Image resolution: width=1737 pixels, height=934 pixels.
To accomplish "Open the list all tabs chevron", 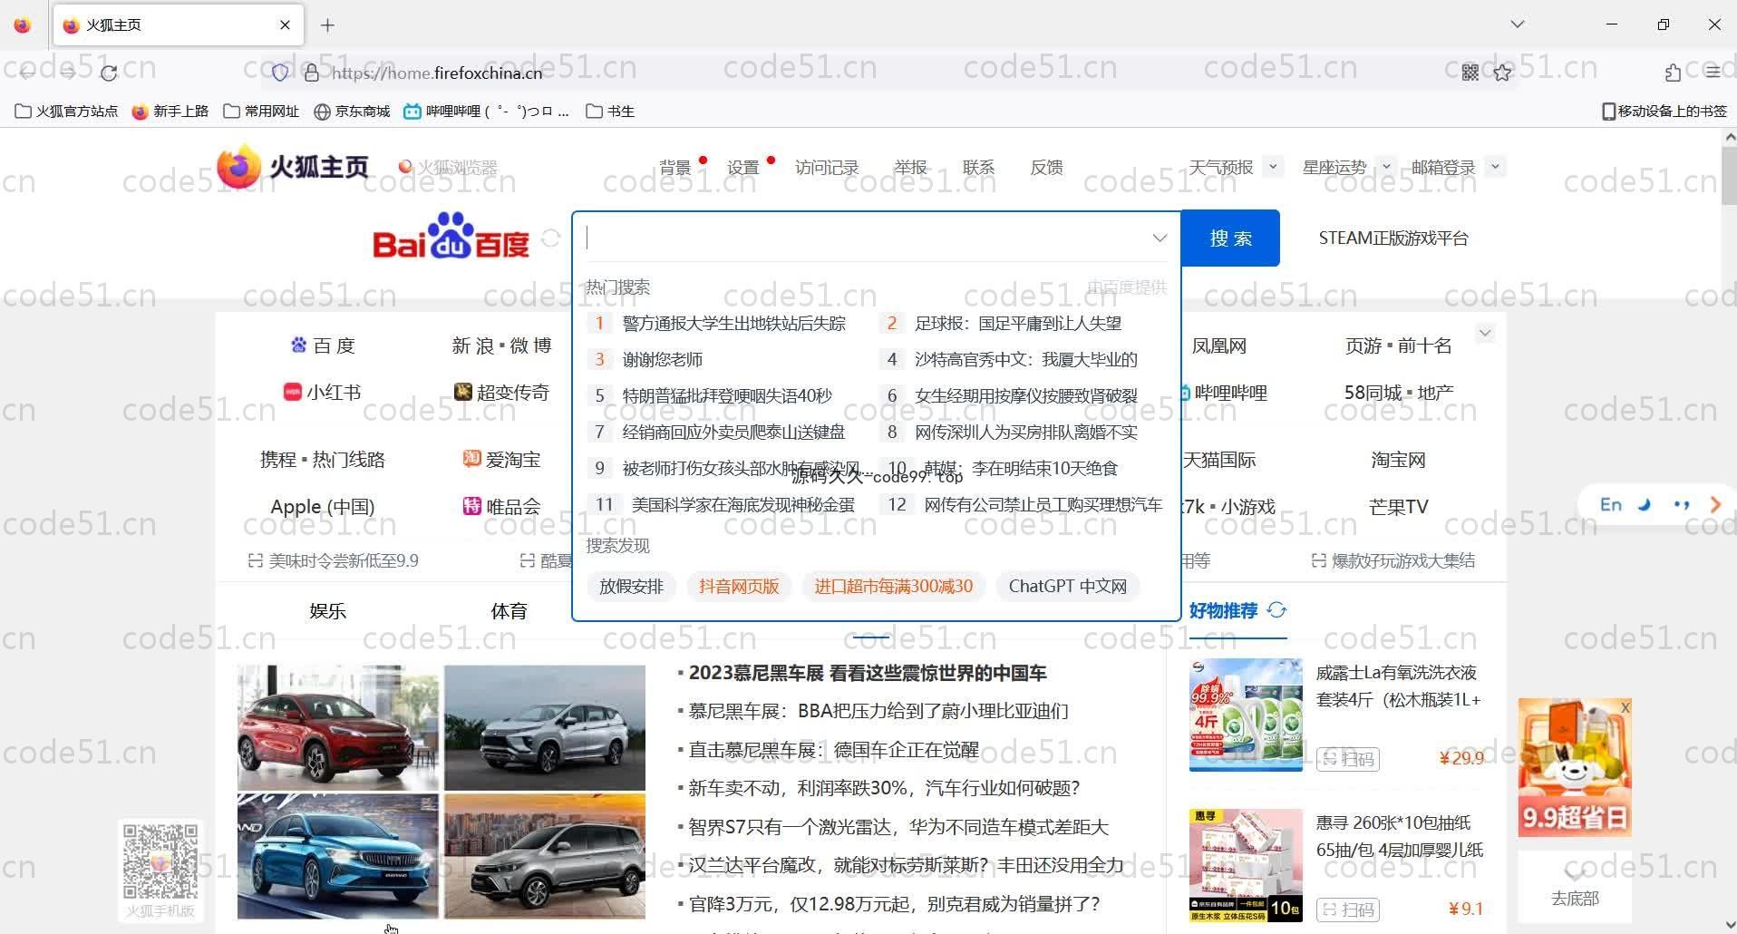I will (1518, 24).
